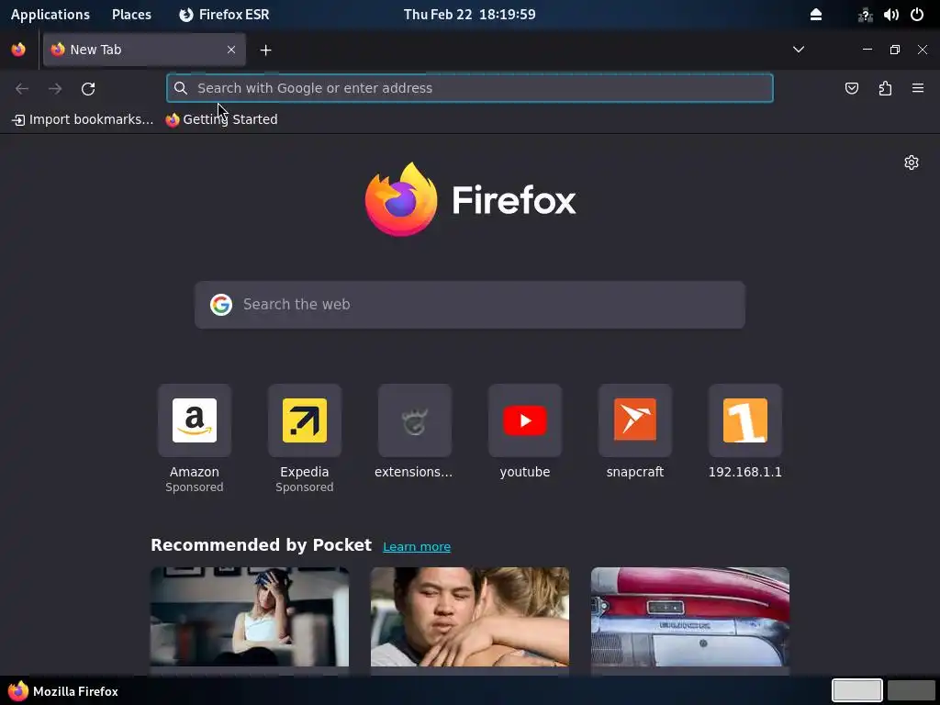Close the New Tab tab
The width and height of the screenshot is (940, 705).
point(230,50)
